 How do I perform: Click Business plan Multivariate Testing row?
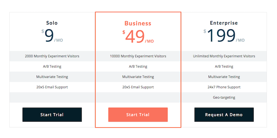coord(138,77)
